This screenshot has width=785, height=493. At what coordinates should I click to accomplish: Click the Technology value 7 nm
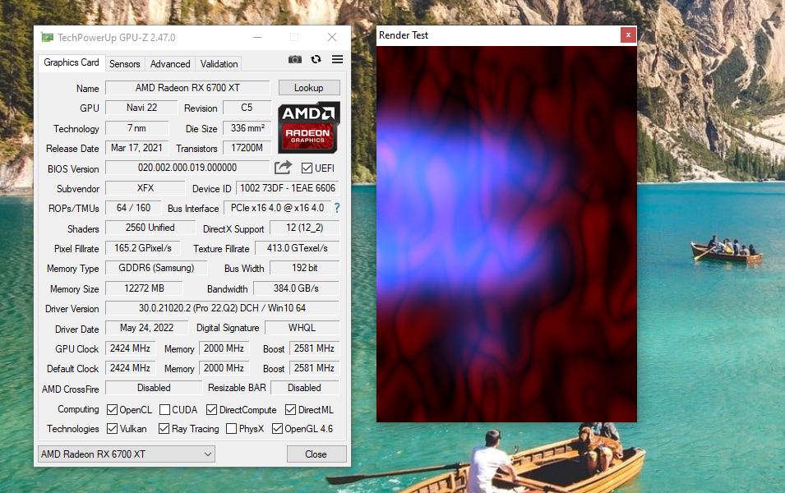[136, 128]
